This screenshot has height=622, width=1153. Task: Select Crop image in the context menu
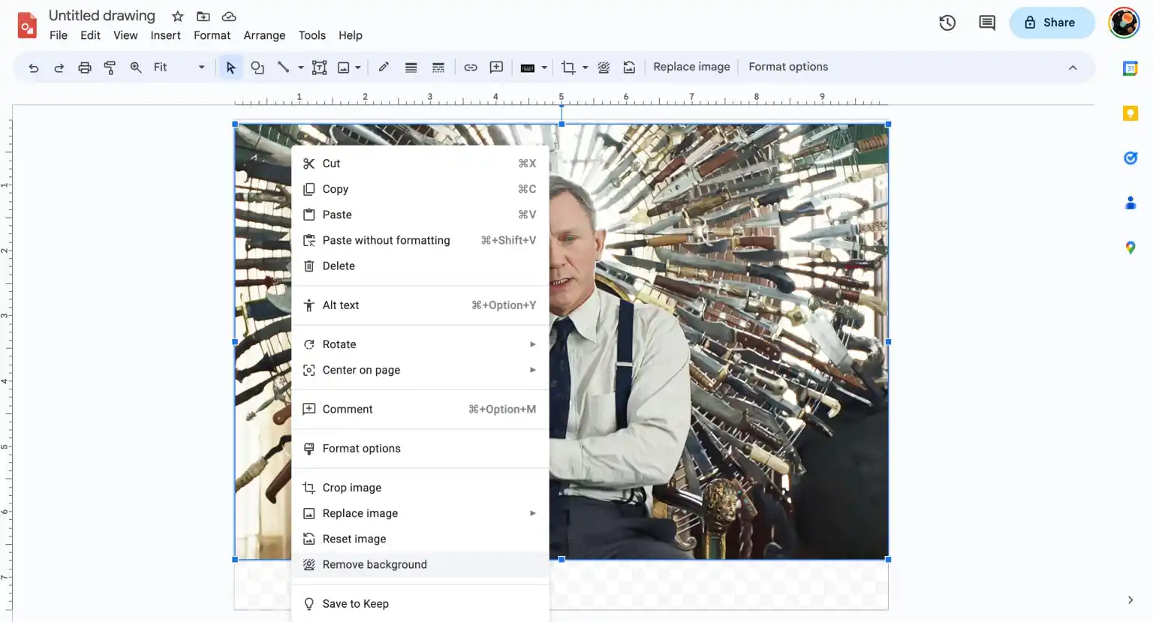(x=351, y=488)
